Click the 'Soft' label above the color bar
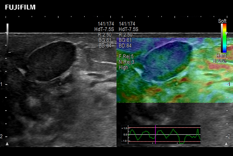The height and width of the screenshot is (156, 233). [x=222, y=21]
